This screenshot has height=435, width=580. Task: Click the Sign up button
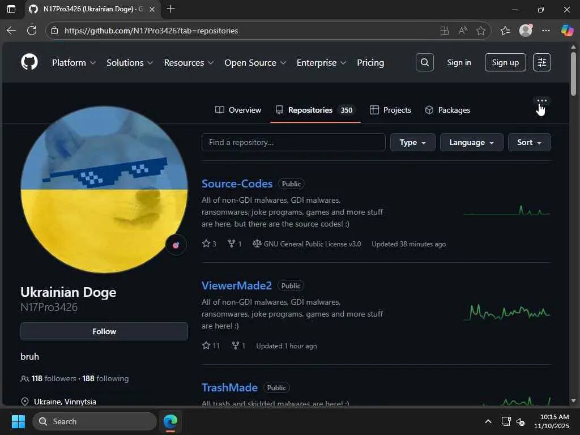pos(505,62)
